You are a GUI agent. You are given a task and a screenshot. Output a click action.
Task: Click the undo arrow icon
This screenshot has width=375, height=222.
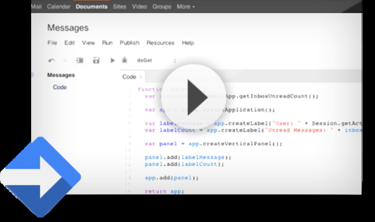[x=52, y=60]
